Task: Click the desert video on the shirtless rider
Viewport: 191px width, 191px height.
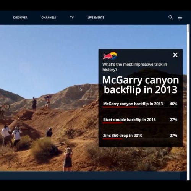Action: (x=48, y=101)
